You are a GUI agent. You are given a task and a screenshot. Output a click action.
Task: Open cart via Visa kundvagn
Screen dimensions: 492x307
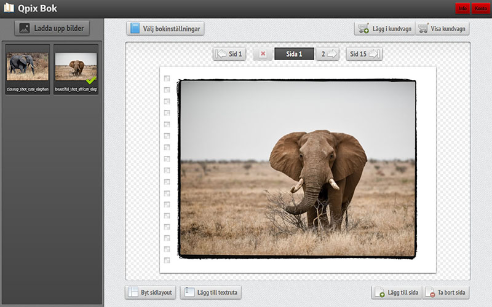443,28
